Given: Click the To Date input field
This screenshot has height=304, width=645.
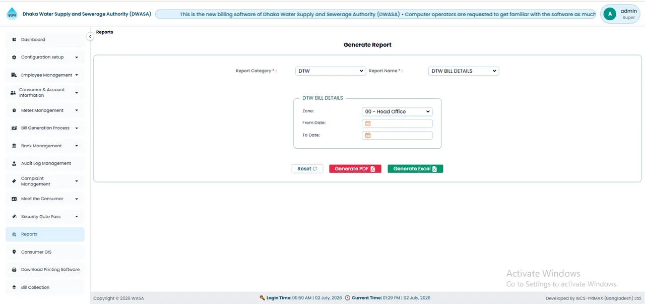Looking at the screenshot, I should point(397,136).
